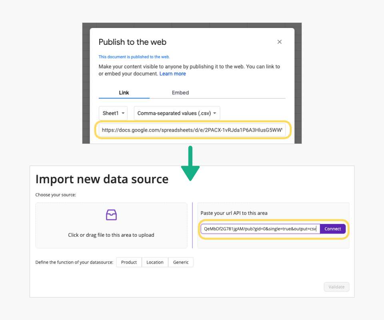Choose the Location datasource function

pos(155,262)
